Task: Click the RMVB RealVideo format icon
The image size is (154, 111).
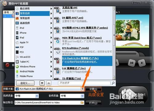Action: click(57, 51)
